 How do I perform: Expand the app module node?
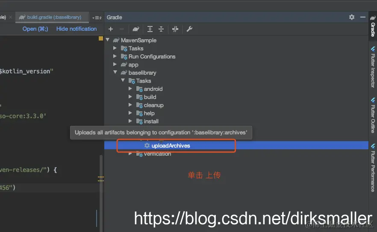(x=115, y=64)
